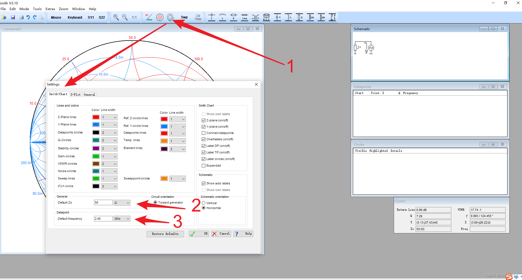Screen dimensions: 522x280
Task: Open the Default Zo unit dropdown
Action: pos(122,203)
